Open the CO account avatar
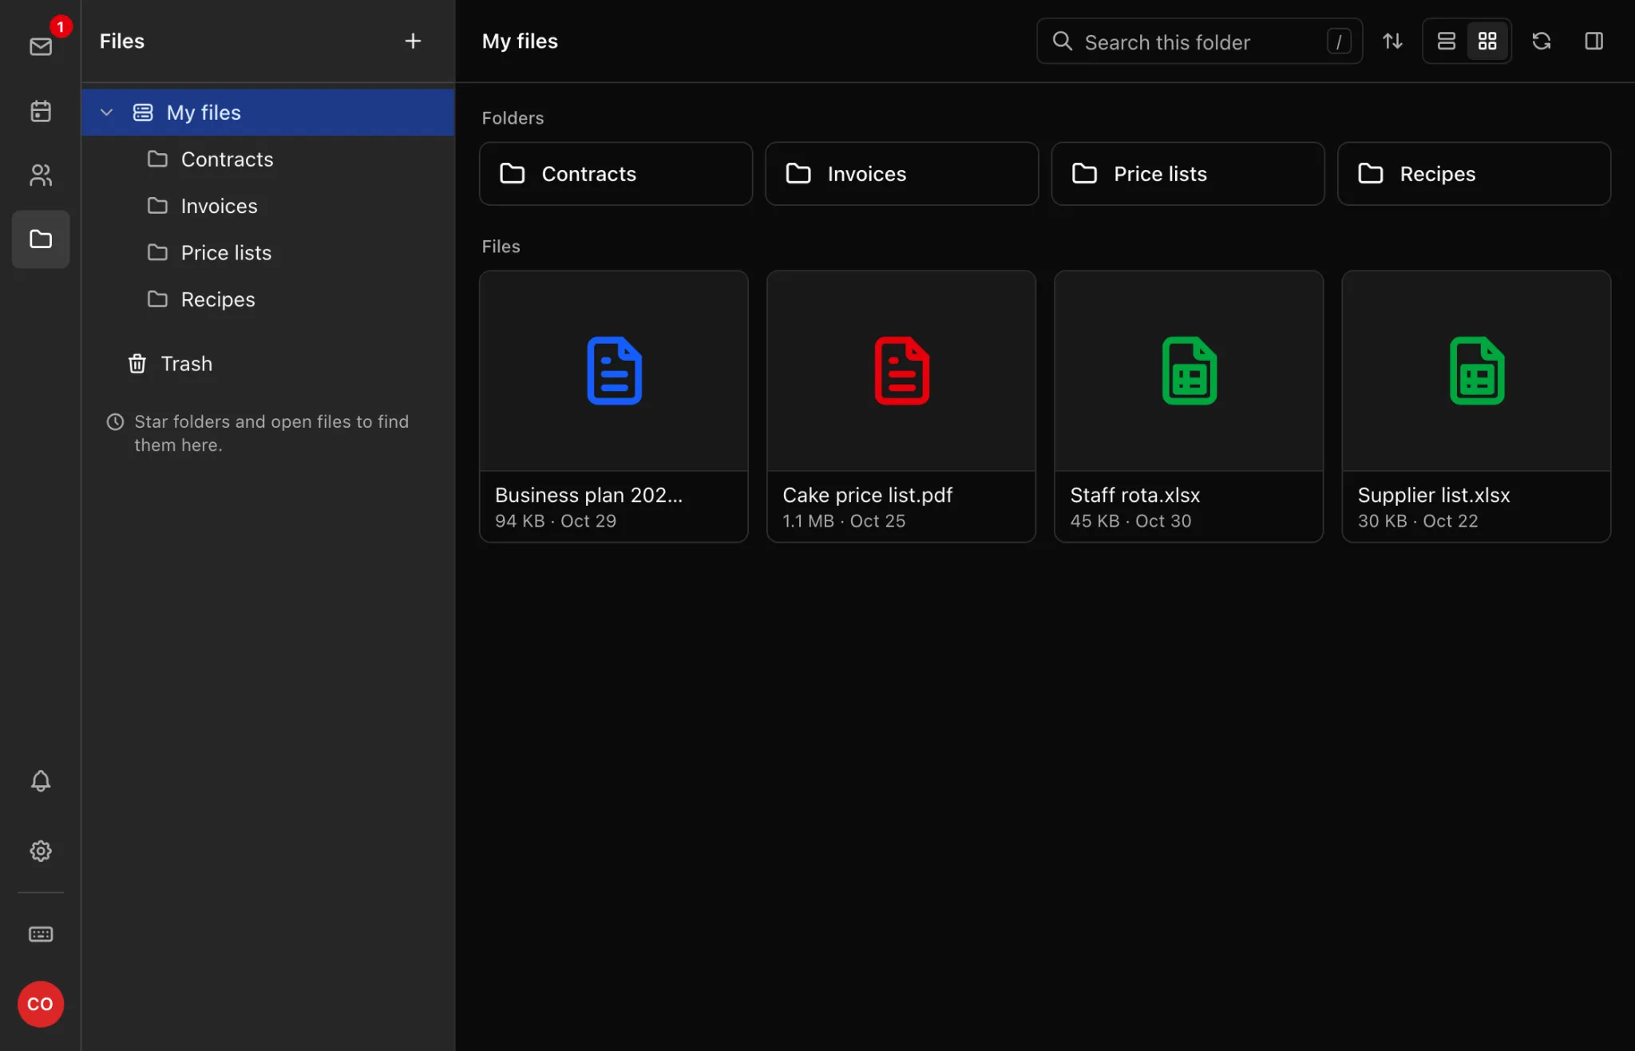This screenshot has width=1635, height=1051. (41, 1004)
